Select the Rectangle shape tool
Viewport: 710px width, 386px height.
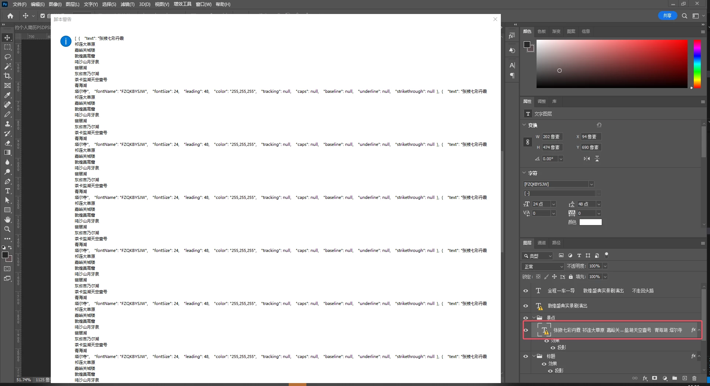pyautogui.click(x=7, y=210)
